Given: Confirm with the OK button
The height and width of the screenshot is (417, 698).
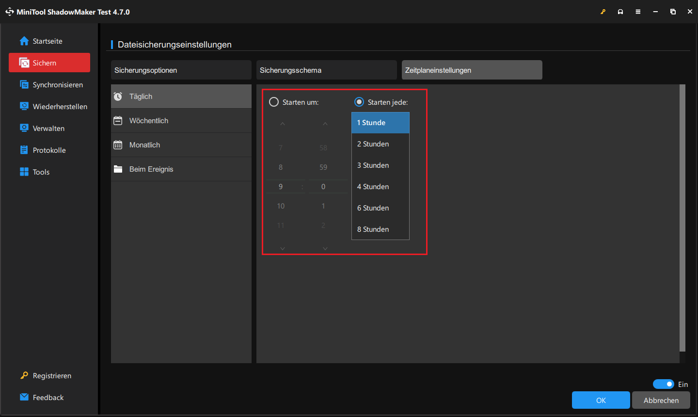Looking at the screenshot, I should [601, 400].
